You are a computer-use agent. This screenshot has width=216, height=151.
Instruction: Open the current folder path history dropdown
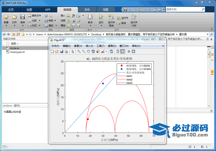[208, 34]
